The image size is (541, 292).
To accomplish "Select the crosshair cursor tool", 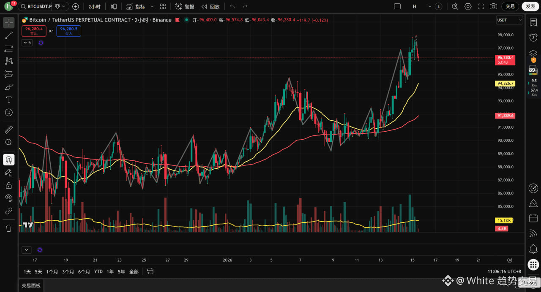I will coord(9,23).
